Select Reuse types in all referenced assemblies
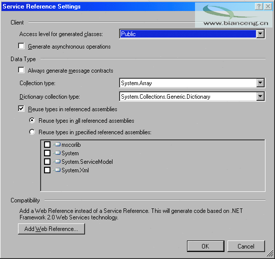Screen dimensions: 275x259 [x=32, y=120]
